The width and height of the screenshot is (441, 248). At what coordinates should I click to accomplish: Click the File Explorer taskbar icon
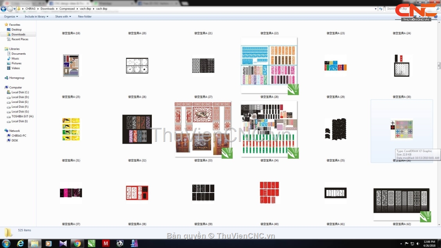34,243
